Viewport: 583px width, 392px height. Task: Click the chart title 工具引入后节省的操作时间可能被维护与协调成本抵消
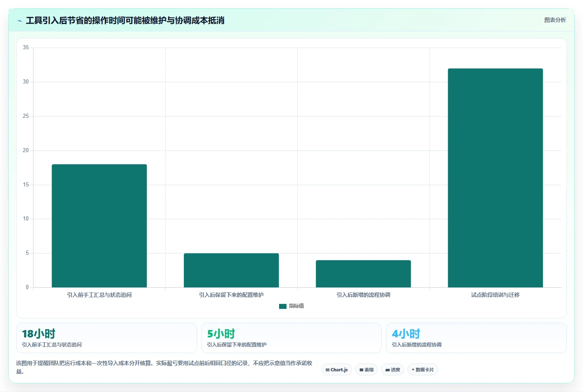125,20
